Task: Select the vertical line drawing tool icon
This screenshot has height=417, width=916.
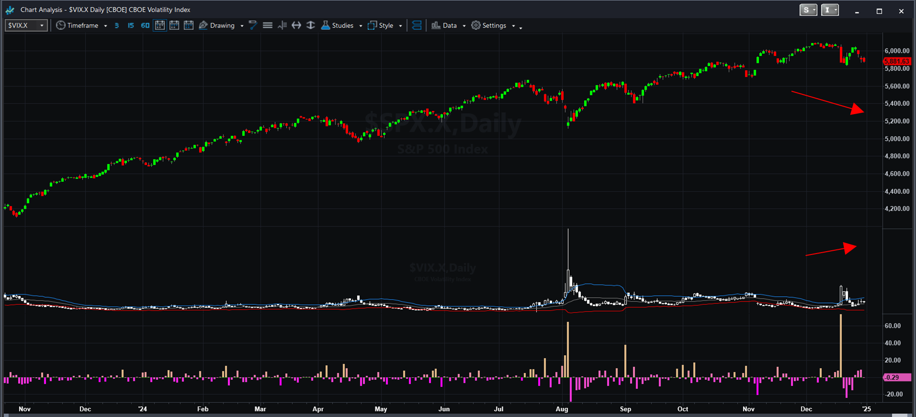Action: [x=282, y=25]
